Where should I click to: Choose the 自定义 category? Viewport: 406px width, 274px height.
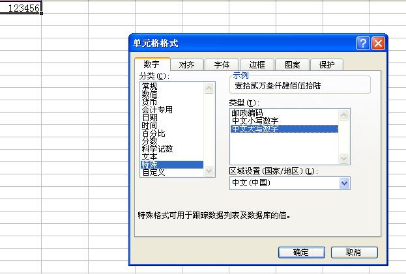[154, 172]
